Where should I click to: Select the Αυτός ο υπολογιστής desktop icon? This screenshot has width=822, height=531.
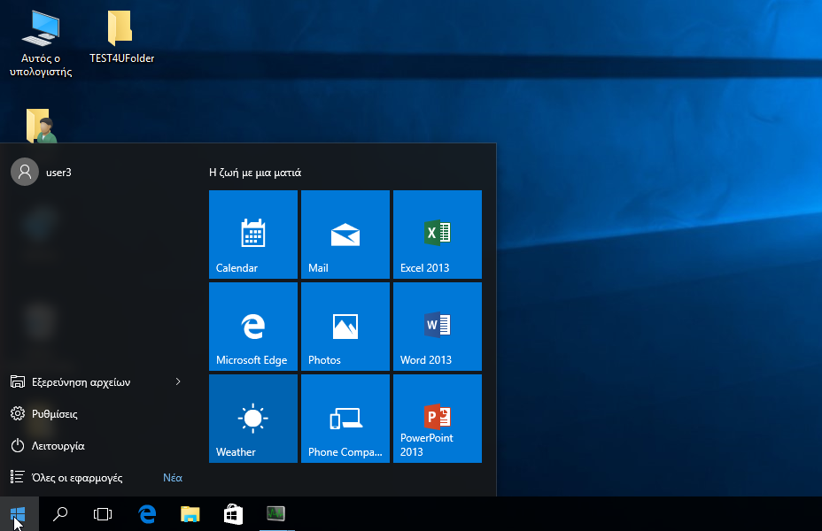(41, 44)
